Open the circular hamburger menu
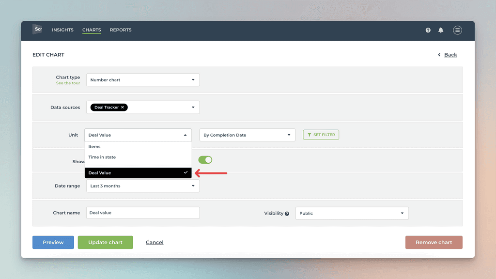 [457, 30]
